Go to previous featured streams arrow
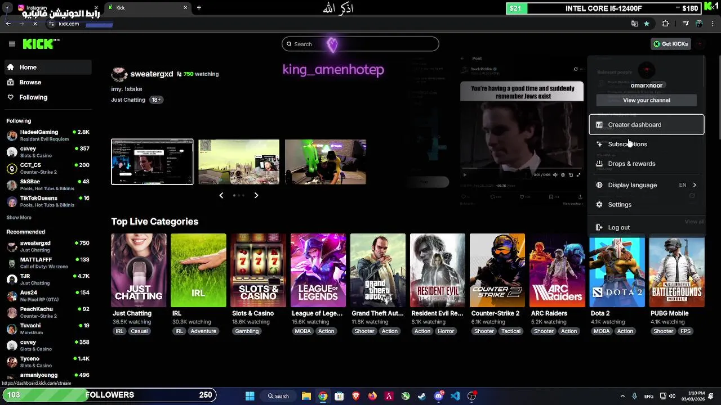 221,195
